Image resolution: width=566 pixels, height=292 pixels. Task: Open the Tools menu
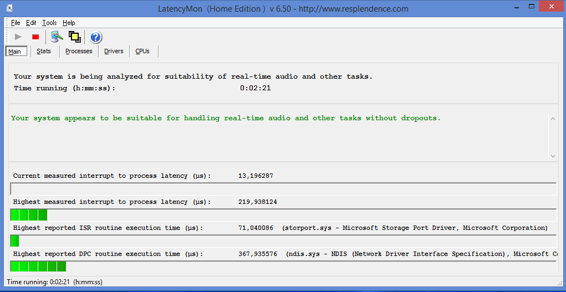[x=49, y=23]
